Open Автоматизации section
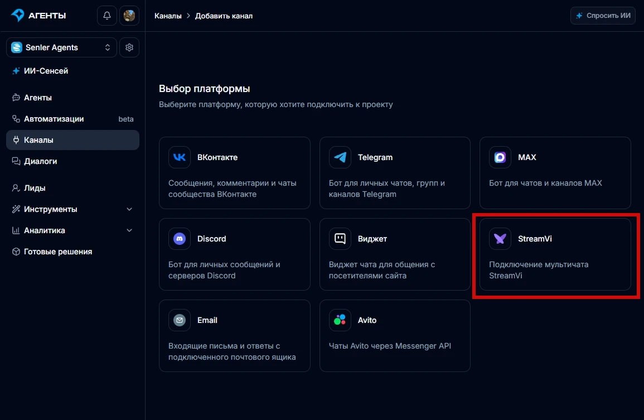This screenshot has width=644, height=420. tap(72, 119)
